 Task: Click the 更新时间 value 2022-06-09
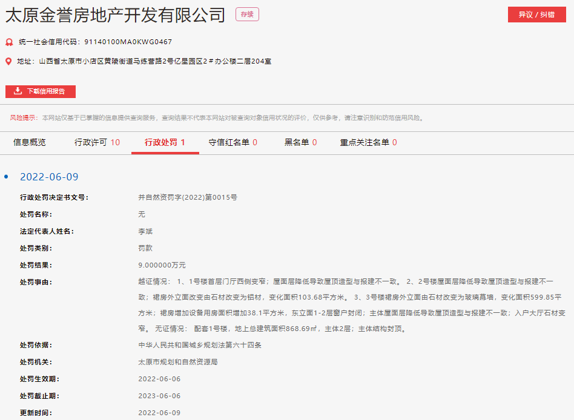click(160, 413)
